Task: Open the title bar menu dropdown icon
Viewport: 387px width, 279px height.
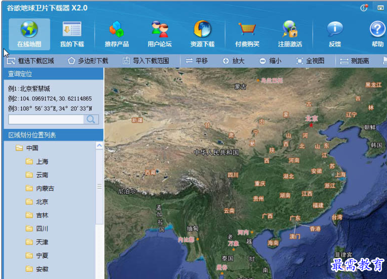Action: (x=380, y=8)
